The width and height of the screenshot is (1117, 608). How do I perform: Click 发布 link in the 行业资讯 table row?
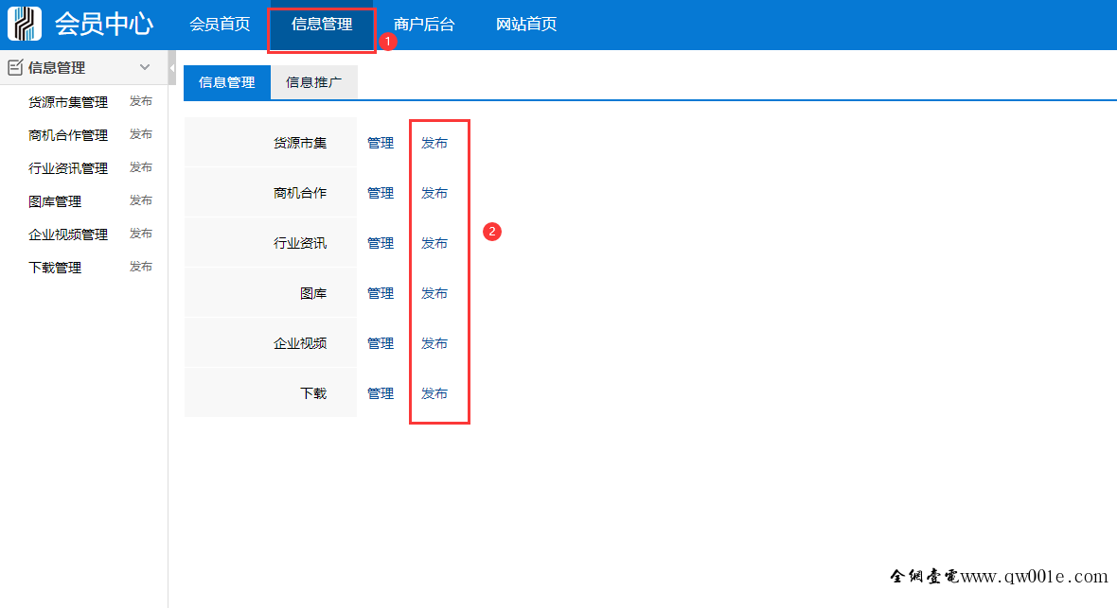(x=434, y=243)
